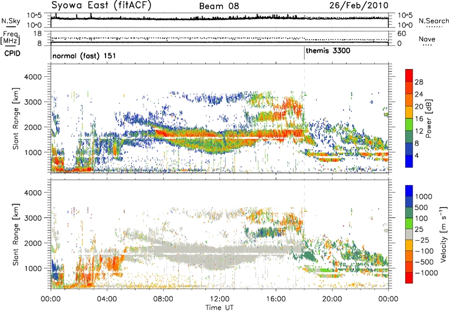Click the '16' tick on power colorbar
Viewport: 449px width, 311px height.
point(419,119)
